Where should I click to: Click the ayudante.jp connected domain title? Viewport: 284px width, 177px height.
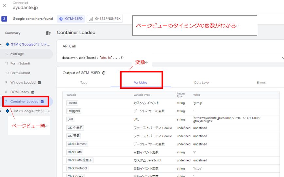pyautogui.click(x=25, y=7)
